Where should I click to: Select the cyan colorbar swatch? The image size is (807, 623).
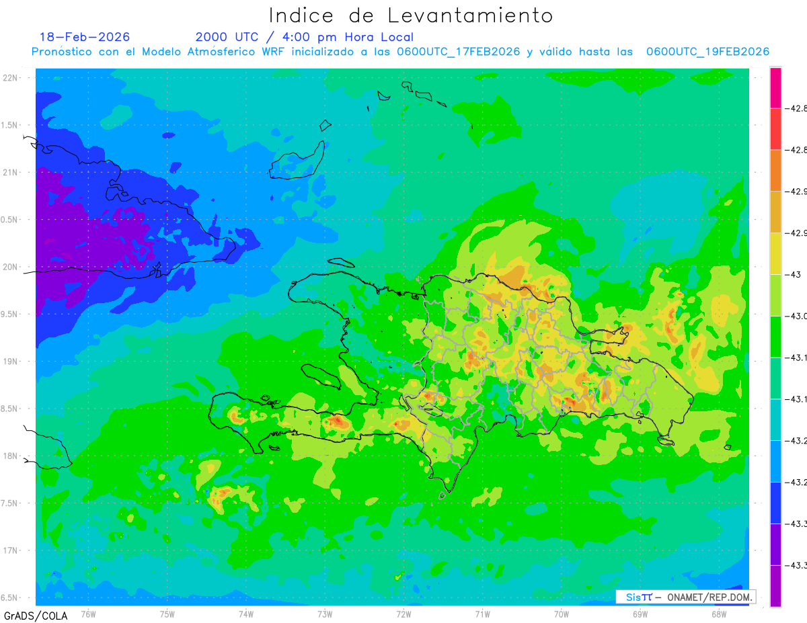point(775,420)
